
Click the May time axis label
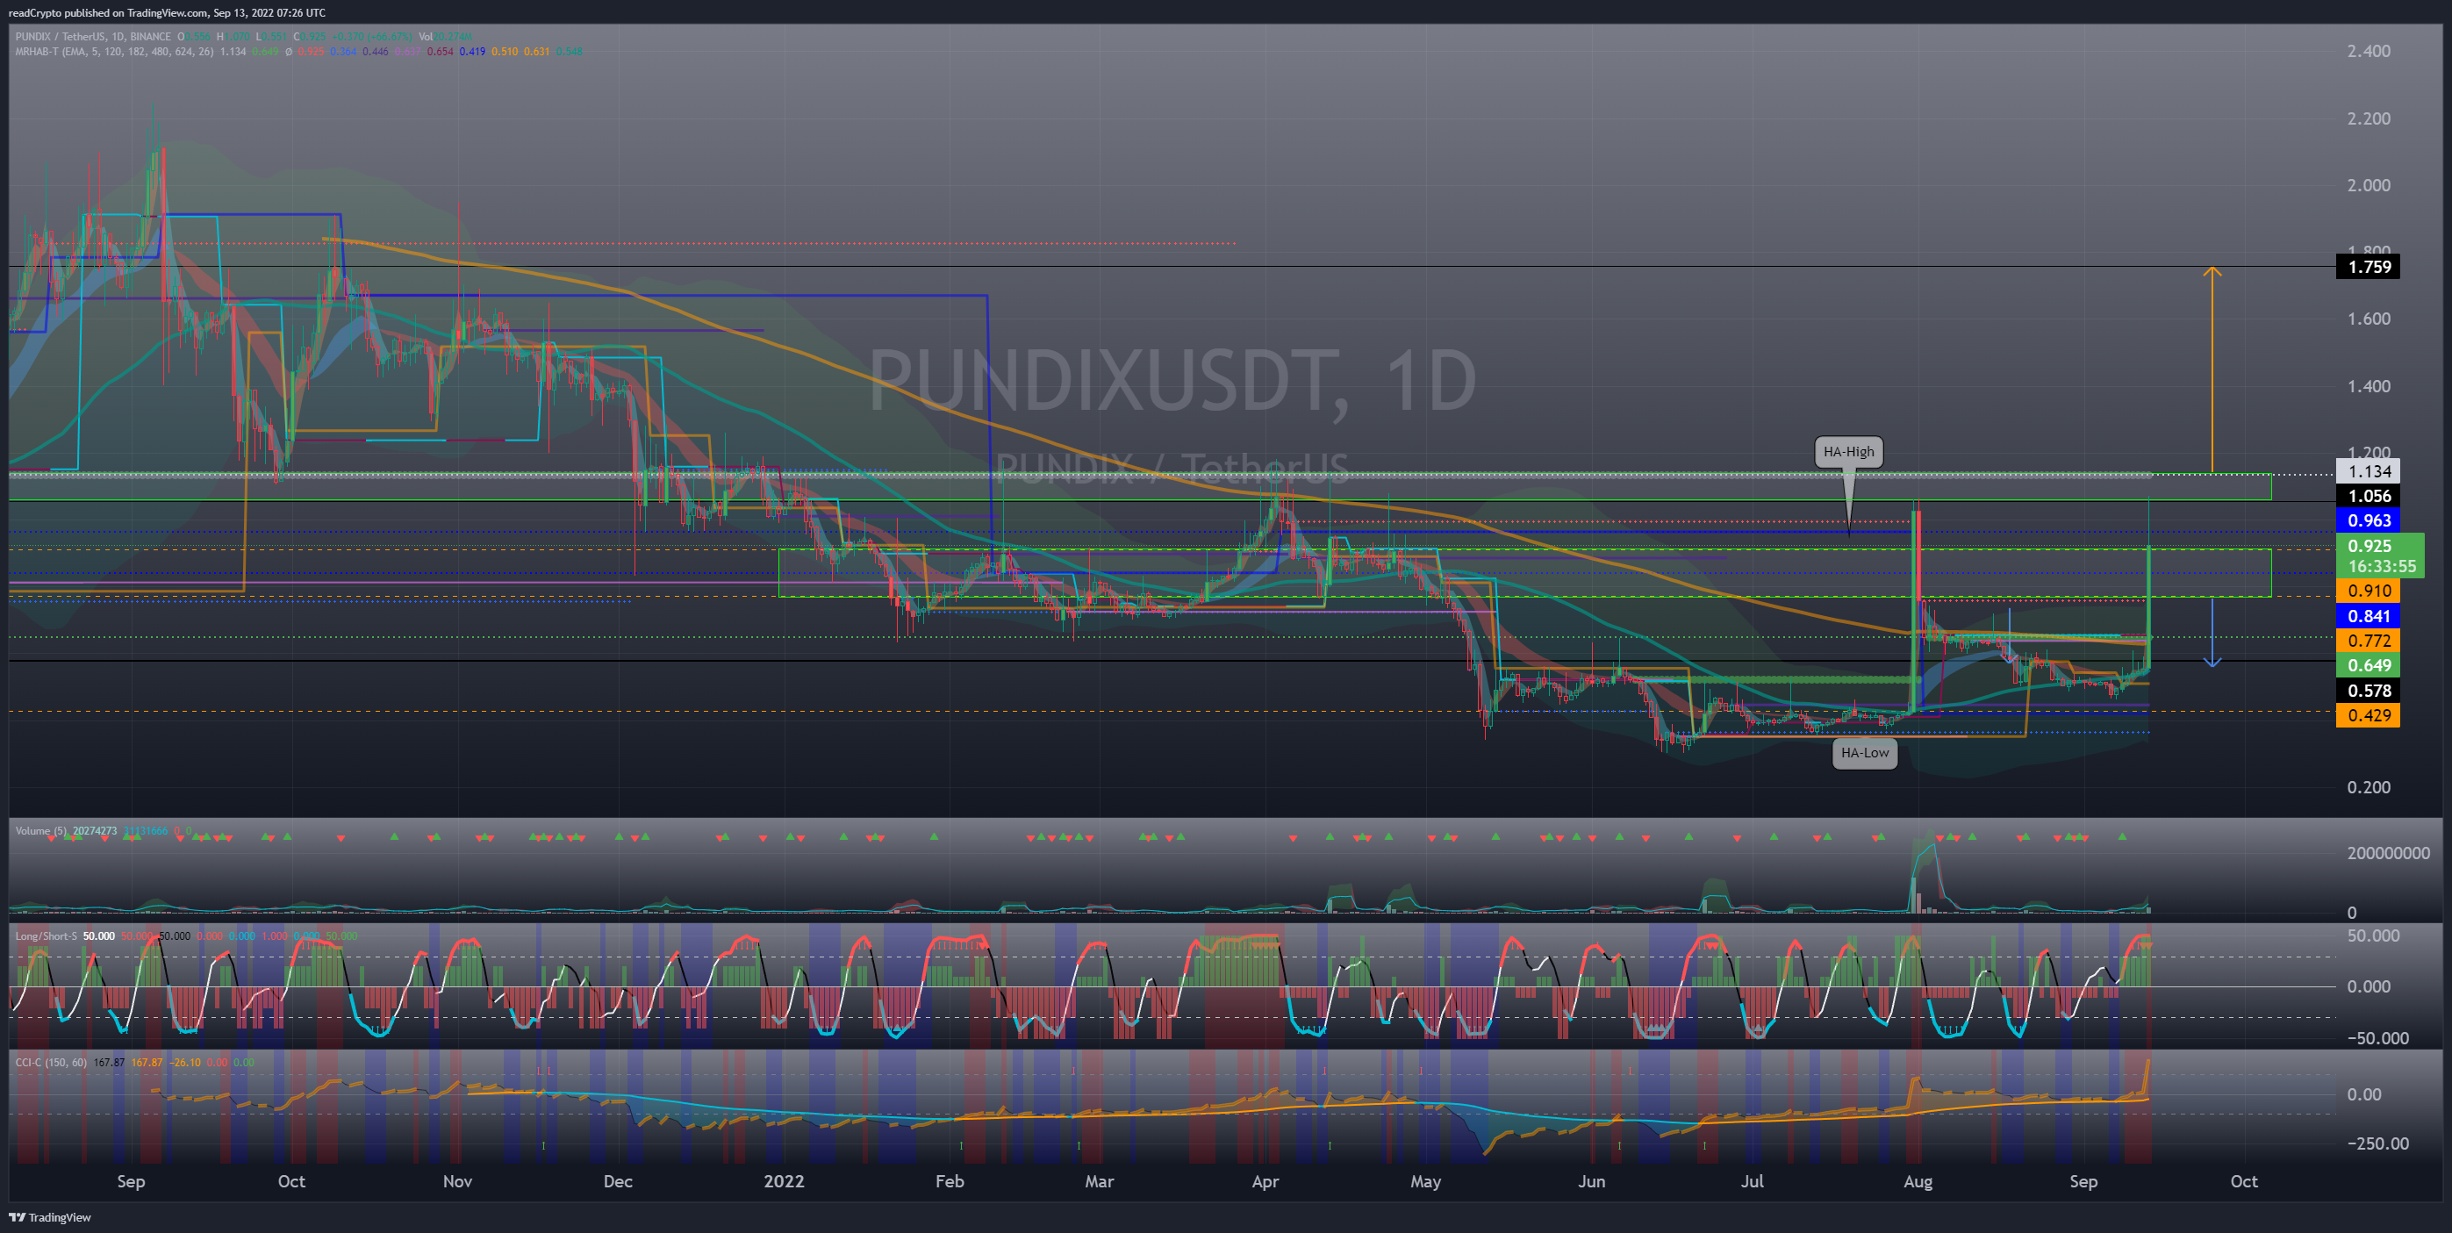pyautogui.click(x=1425, y=1181)
